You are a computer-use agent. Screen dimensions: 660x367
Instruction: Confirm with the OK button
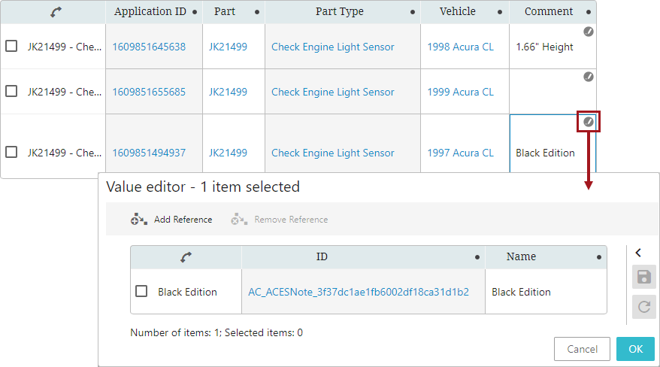click(x=636, y=349)
